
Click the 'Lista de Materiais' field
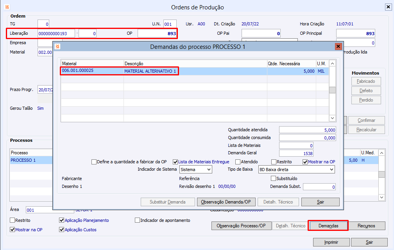(296, 146)
